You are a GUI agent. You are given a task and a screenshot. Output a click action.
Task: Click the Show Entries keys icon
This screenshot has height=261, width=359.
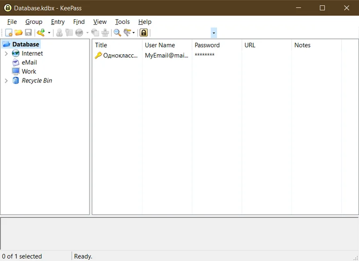click(127, 33)
